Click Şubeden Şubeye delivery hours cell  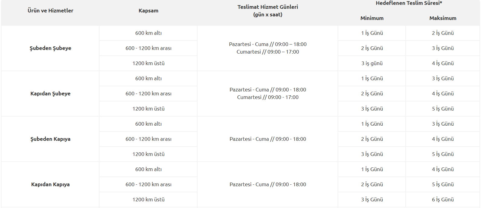[267, 48]
